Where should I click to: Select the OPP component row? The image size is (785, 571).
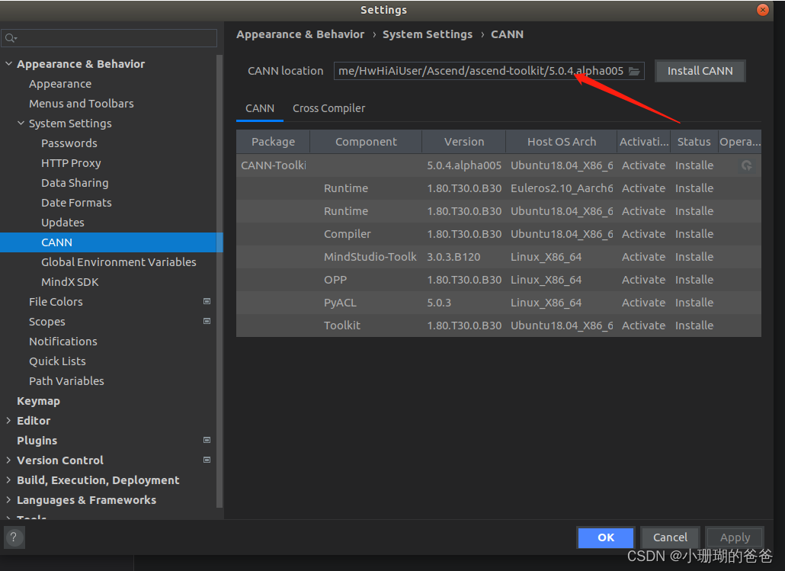(498, 280)
